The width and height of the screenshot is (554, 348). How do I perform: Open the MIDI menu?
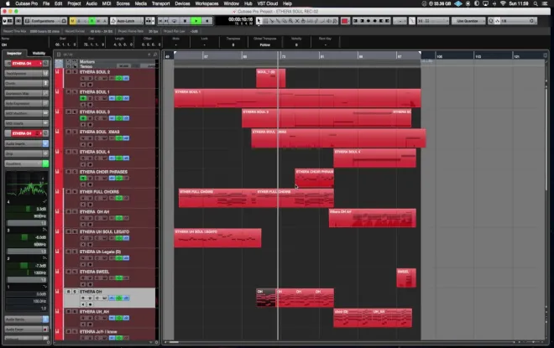pos(107,3)
